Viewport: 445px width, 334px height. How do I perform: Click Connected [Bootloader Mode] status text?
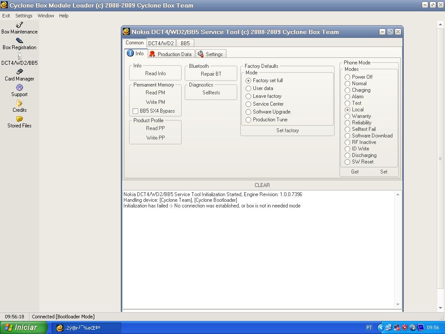[63, 317]
